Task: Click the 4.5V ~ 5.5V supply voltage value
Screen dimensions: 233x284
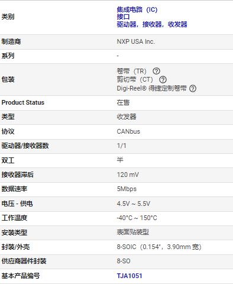Action: (x=134, y=204)
